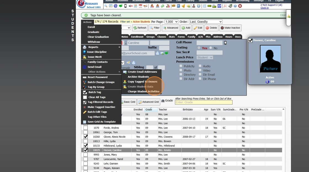Screen dimensions: 309x172
Task: Click the blue help question mark icon
Action: coord(235,6)
